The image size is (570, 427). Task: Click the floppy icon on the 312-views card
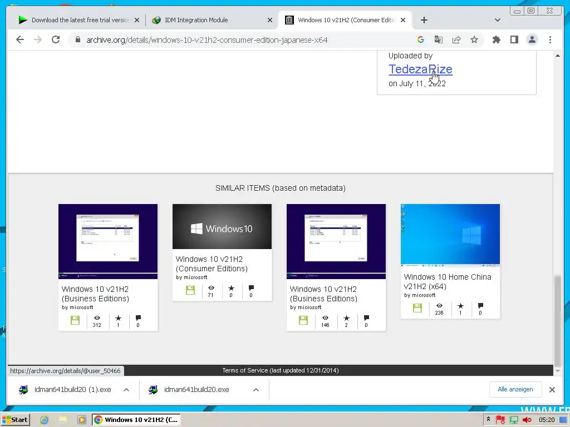click(75, 320)
